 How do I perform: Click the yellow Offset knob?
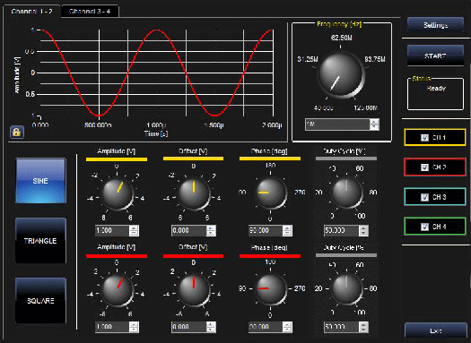[194, 193]
